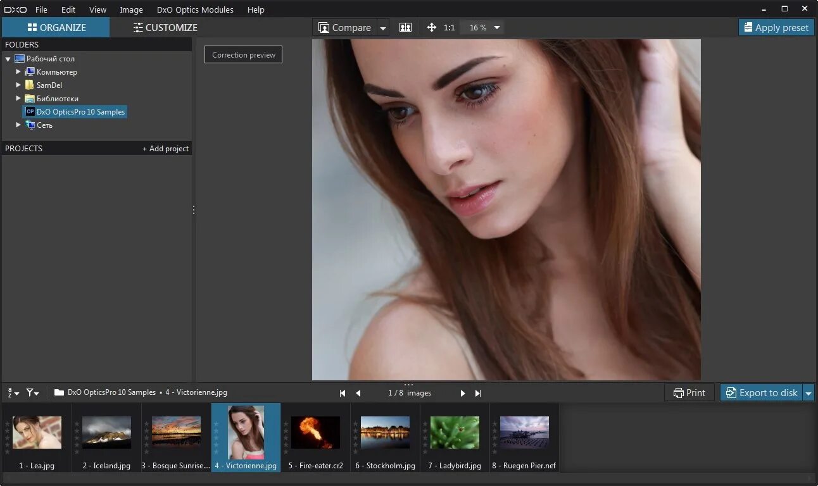
Task: Click the 1 / 8 images counter
Action: [x=410, y=393]
